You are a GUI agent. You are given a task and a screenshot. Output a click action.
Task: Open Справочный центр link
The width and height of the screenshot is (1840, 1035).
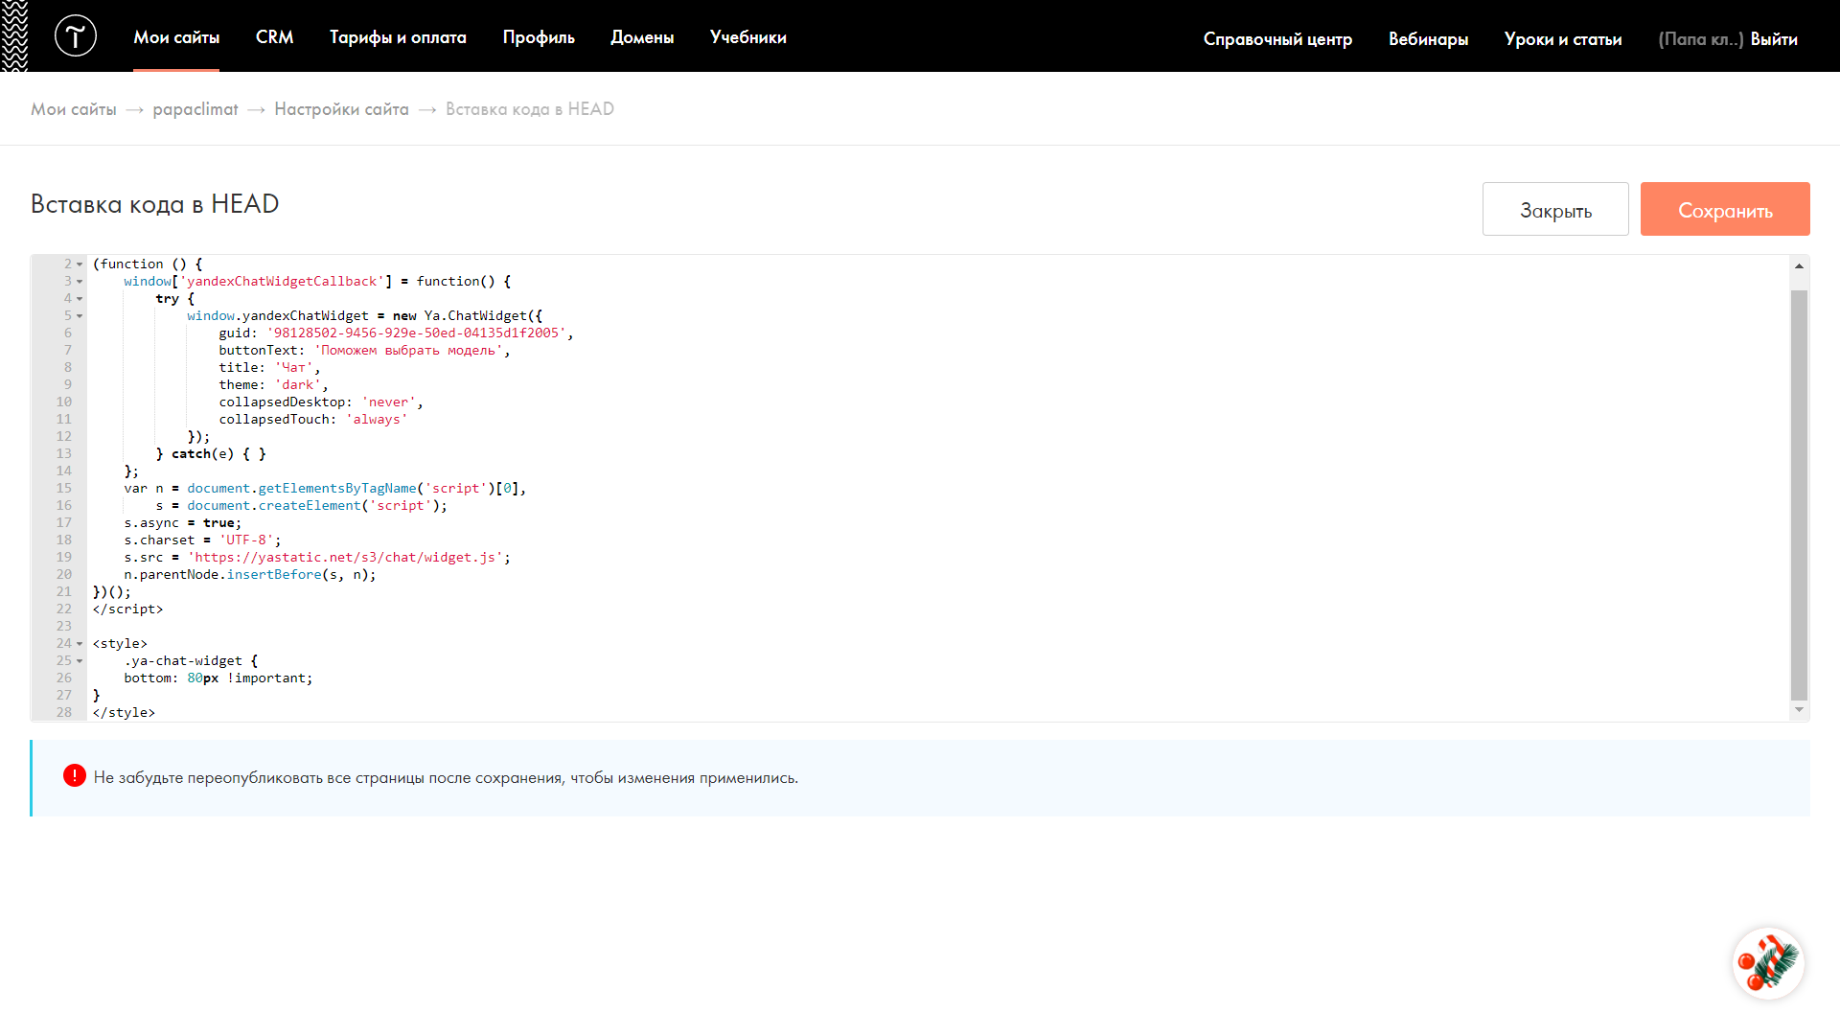click(x=1277, y=39)
